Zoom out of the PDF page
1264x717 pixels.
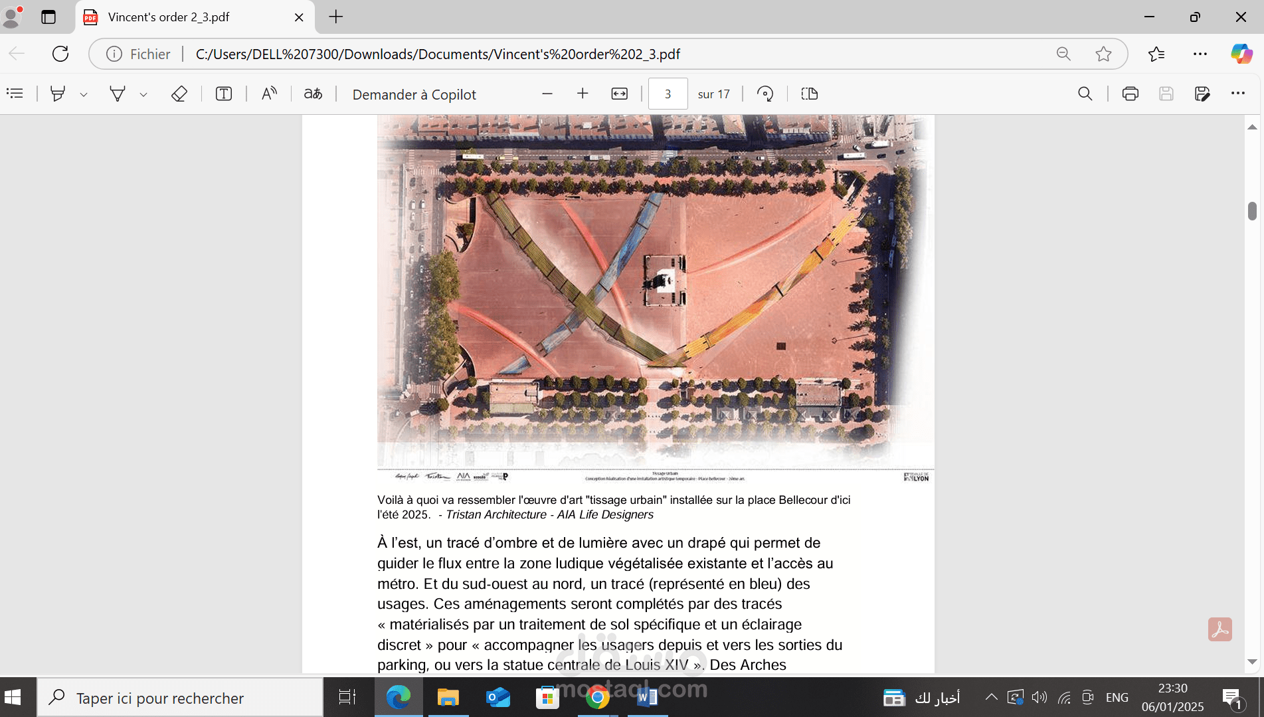[547, 94]
